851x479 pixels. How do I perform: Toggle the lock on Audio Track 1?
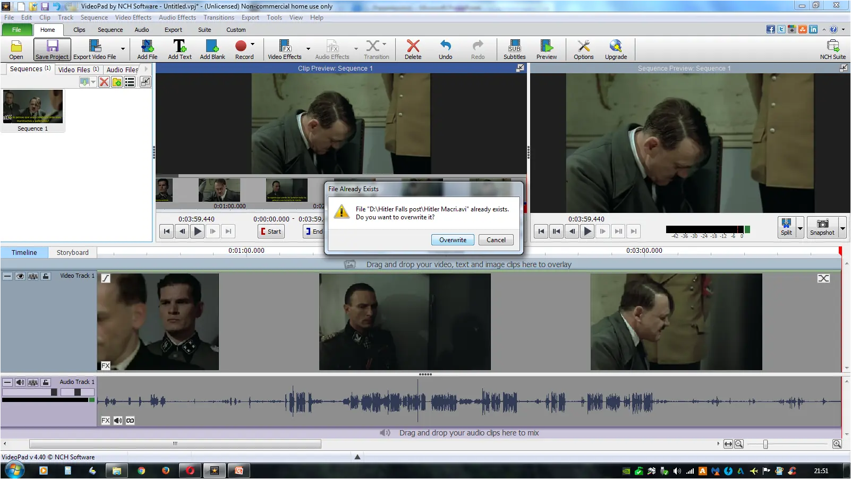[x=46, y=382]
